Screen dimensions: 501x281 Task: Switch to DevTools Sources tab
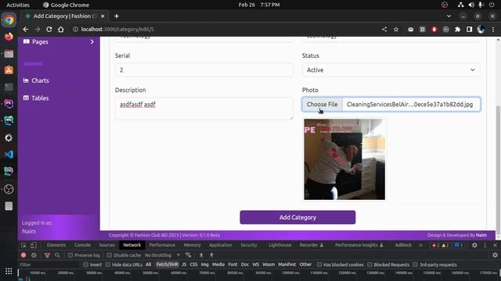pos(106,245)
